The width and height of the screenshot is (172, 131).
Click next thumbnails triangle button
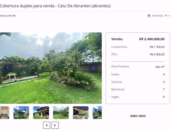[x=55, y=125]
